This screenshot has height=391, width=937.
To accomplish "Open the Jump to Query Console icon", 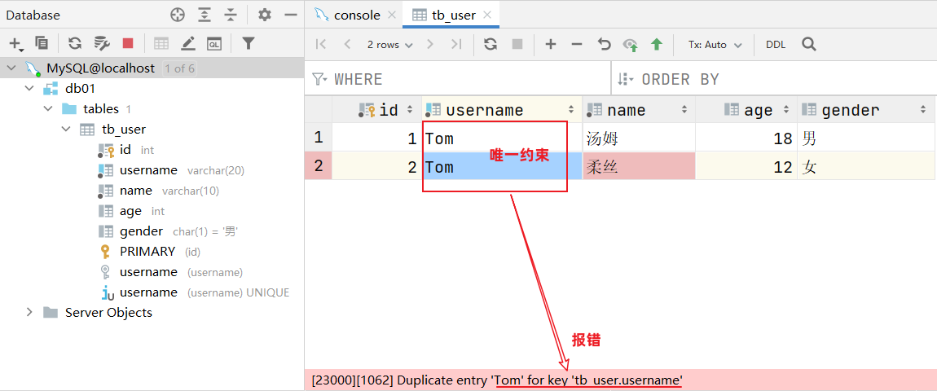I will pos(213,44).
